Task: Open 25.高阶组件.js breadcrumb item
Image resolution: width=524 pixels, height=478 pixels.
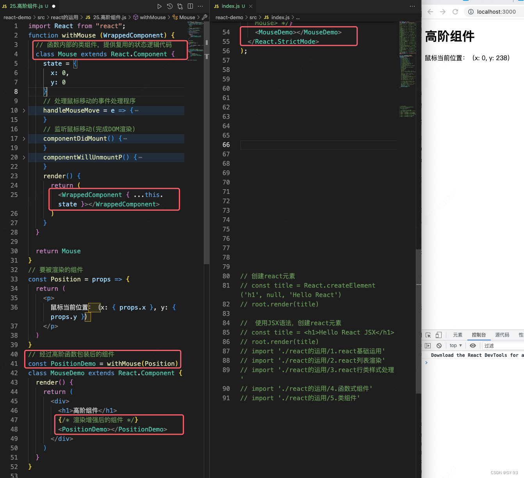Action: tap(106, 17)
